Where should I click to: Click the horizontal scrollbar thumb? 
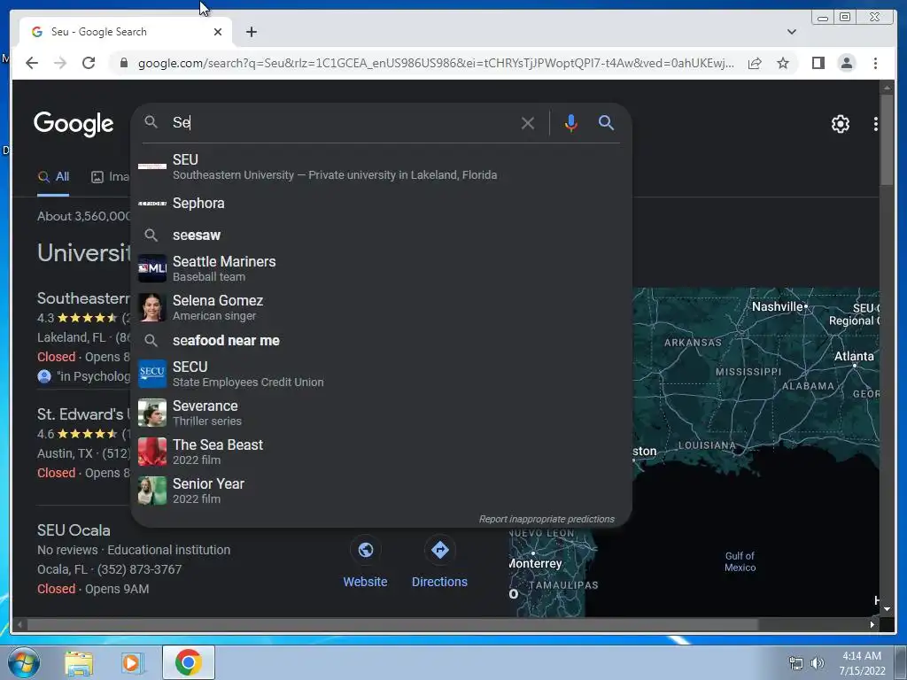point(392,624)
